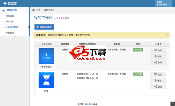Click the 流年班级录 name label
The height and width of the screenshot is (106, 175).
click(x=46, y=67)
